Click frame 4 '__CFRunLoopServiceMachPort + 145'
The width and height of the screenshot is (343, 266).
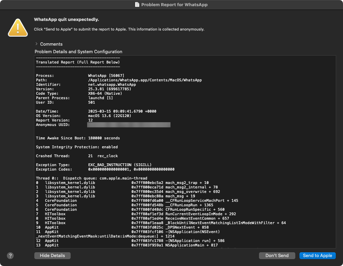point(202,200)
